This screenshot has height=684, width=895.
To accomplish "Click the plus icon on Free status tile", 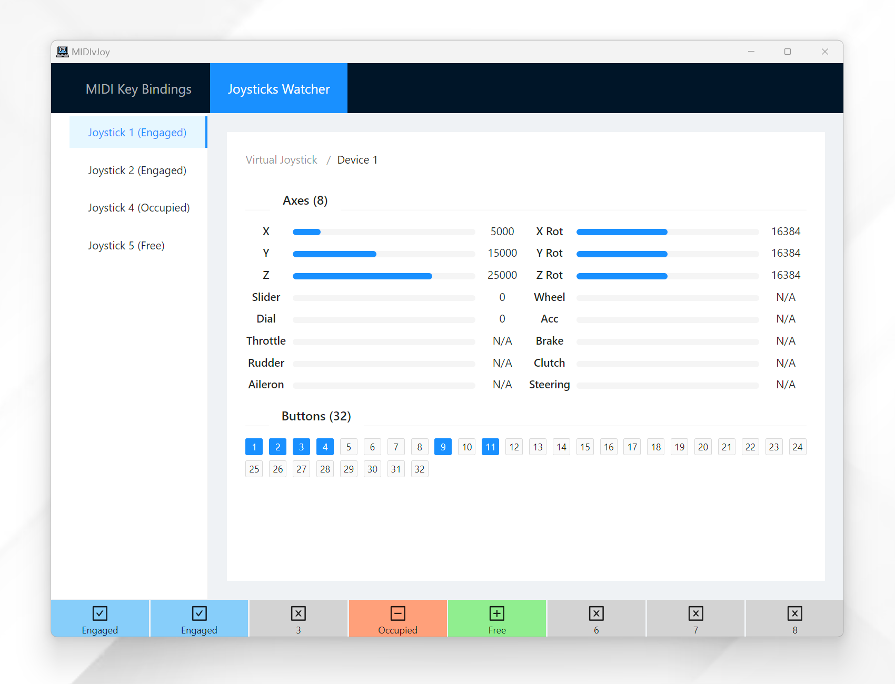I will point(497,613).
